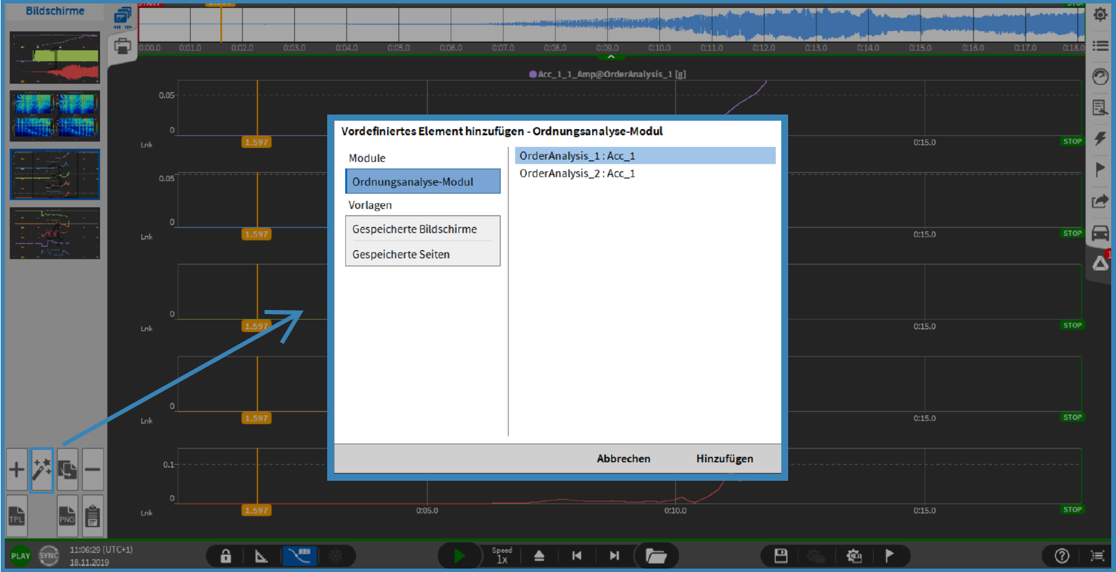Toggle the SYNC button
1116x572 pixels.
click(49, 556)
